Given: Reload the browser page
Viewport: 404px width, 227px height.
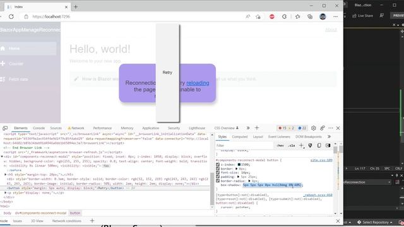Looking at the screenshot, I should (x=11, y=17).
